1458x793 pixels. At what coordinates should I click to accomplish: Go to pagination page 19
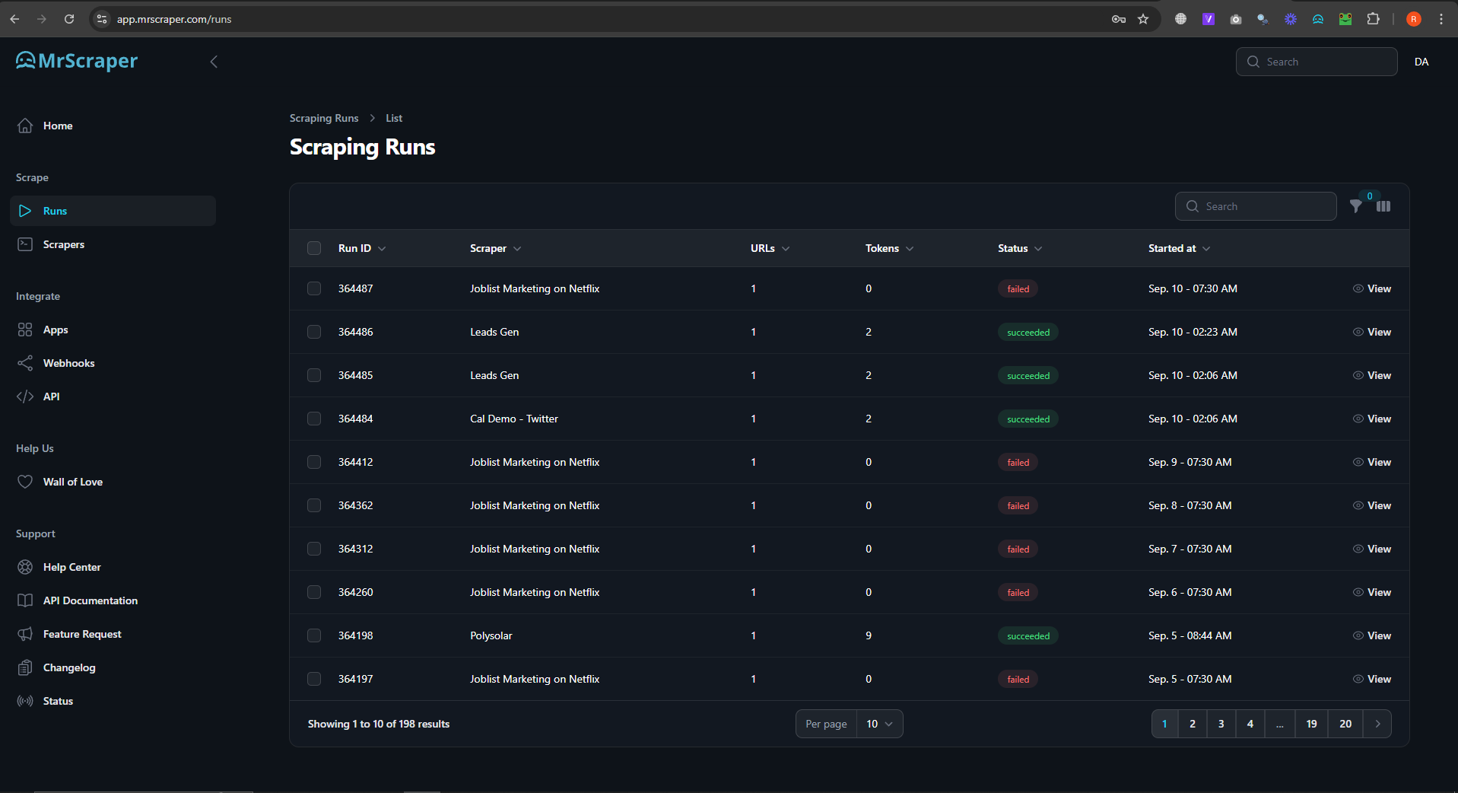(1311, 724)
